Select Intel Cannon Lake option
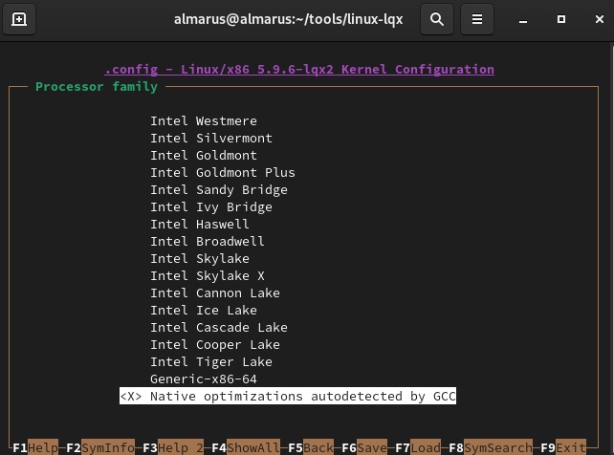 point(215,293)
